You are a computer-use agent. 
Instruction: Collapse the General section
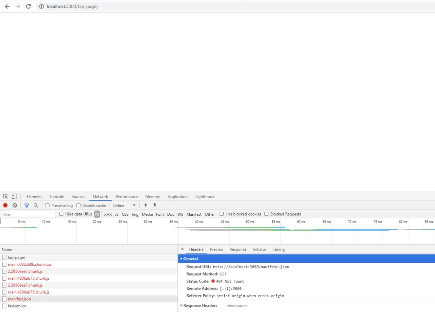pyautogui.click(x=181, y=259)
